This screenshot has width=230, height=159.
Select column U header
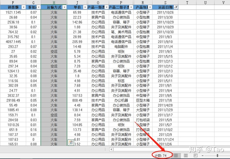point(205,3)
